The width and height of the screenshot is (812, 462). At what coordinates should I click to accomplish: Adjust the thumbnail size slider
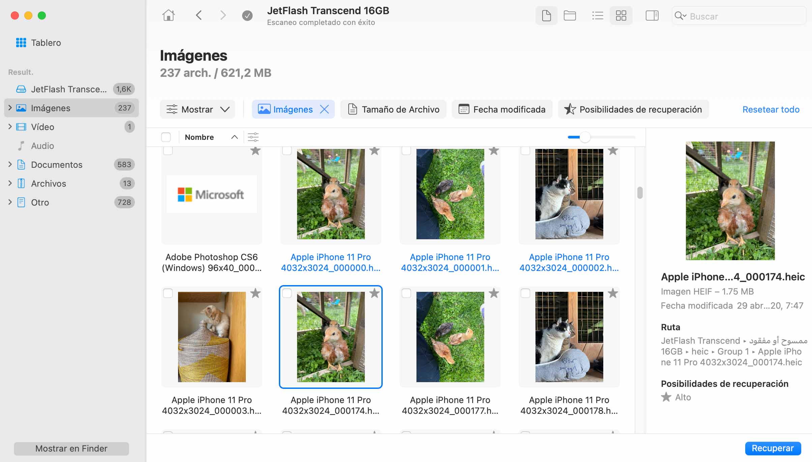click(x=585, y=137)
